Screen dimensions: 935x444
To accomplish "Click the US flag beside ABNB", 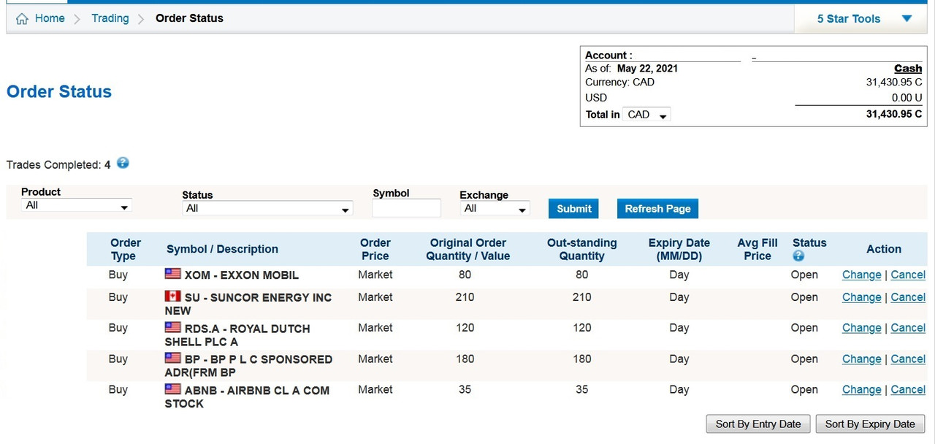I will pos(172,389).
